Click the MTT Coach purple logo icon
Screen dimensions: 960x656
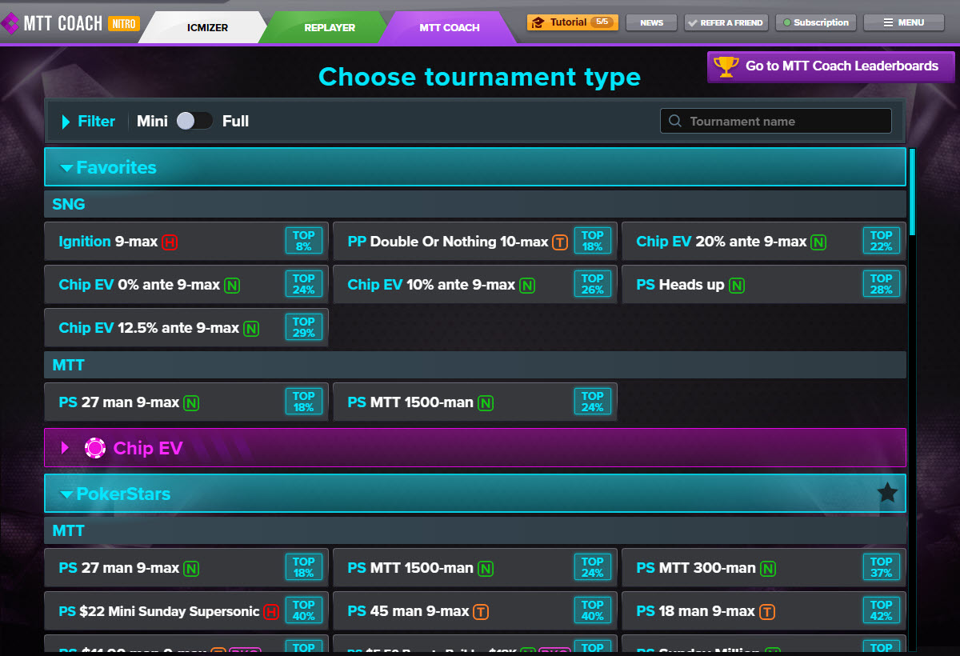(10, 24)
